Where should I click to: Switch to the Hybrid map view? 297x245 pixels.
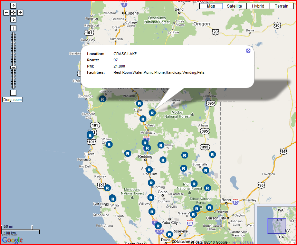tap(258, 6)
